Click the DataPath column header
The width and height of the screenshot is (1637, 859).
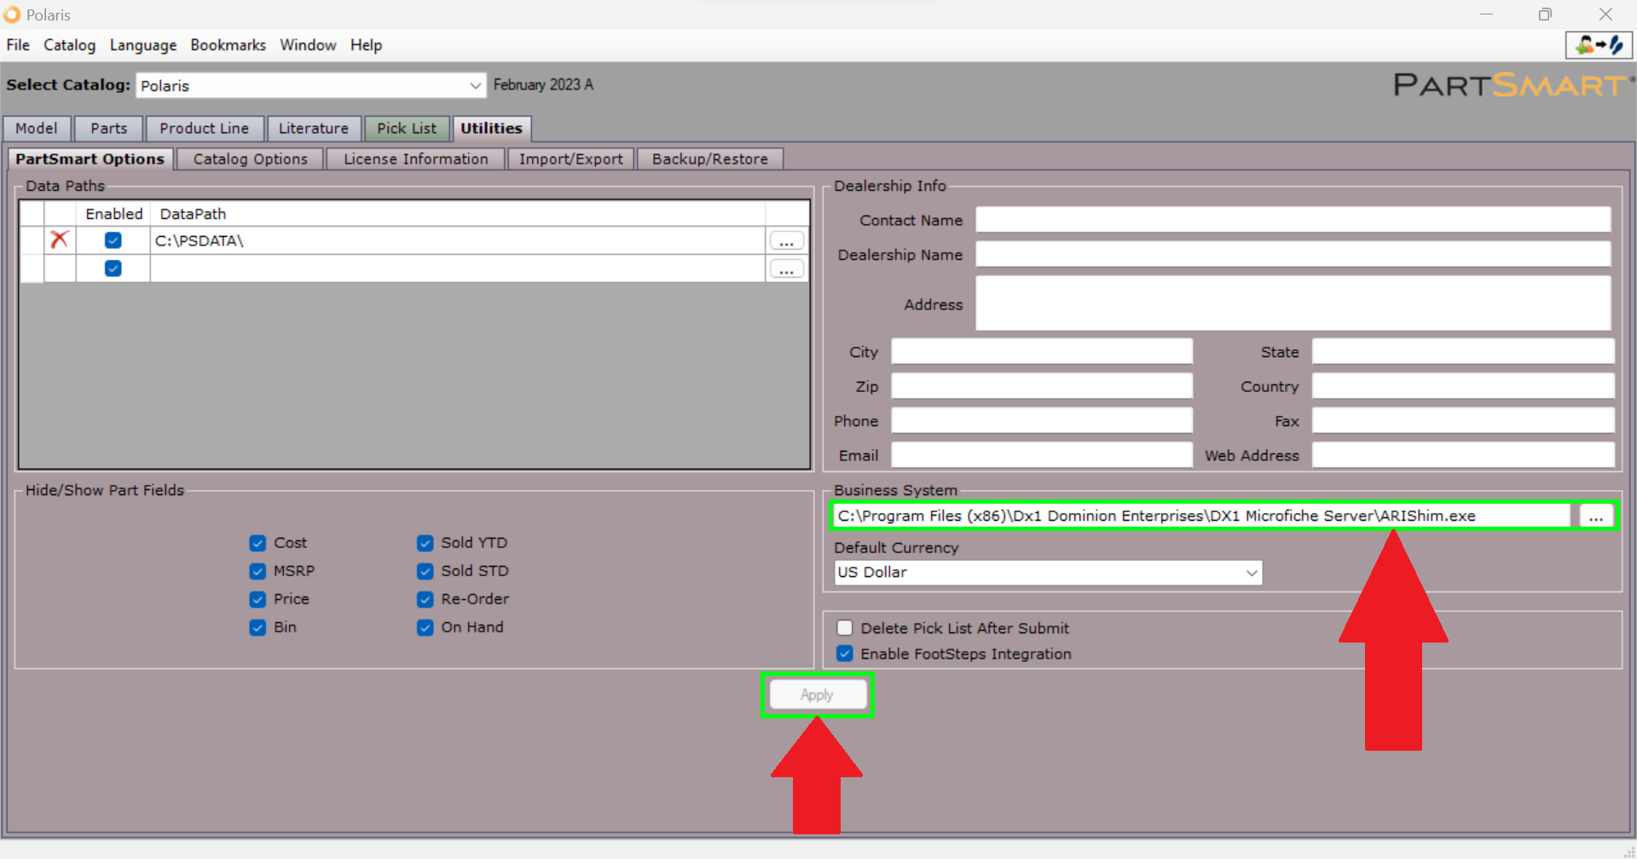(x=458, y=214)
